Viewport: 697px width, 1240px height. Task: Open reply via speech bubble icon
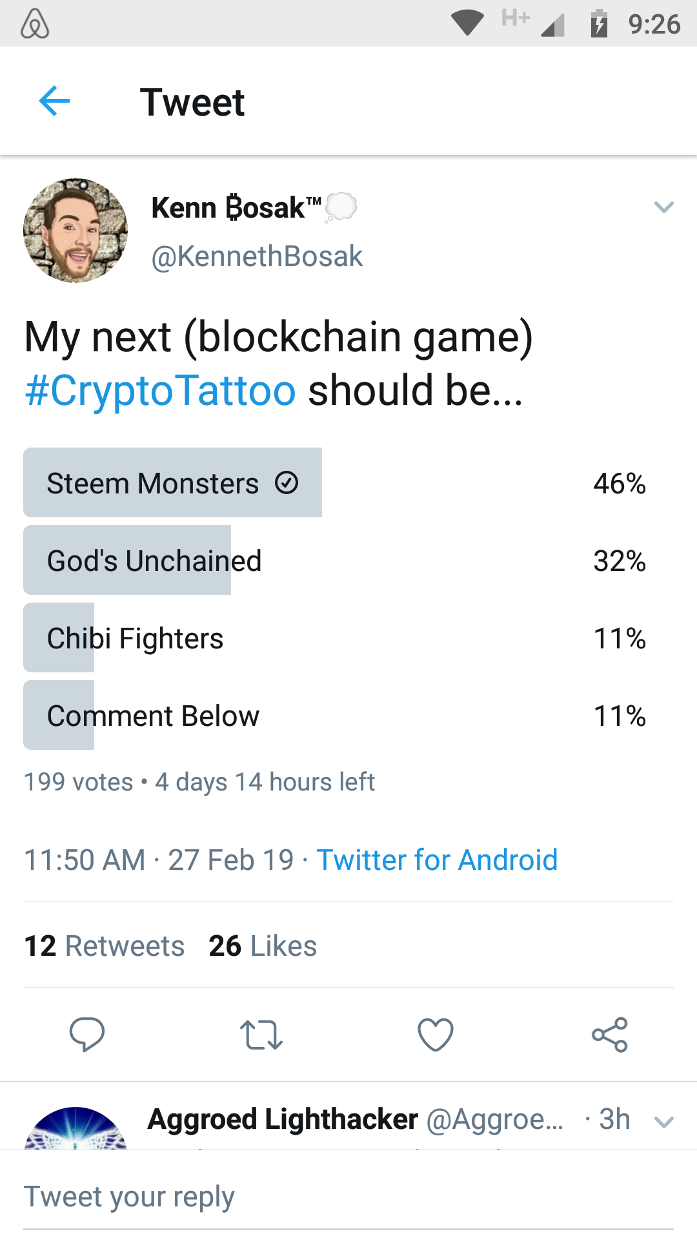pos(87,1035)
